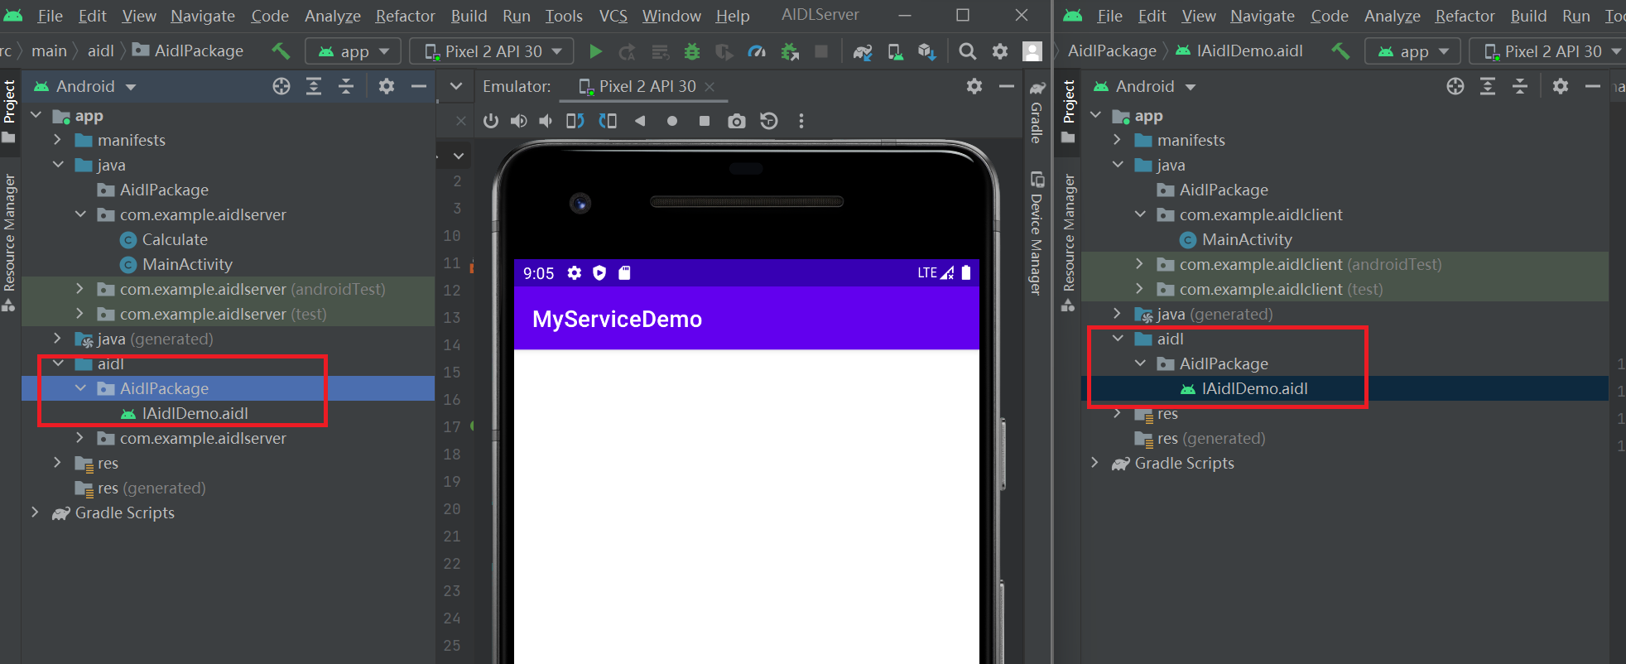Click the emulator power button icon
This screenshot has height=664, width=1626.
click(491, 121)
